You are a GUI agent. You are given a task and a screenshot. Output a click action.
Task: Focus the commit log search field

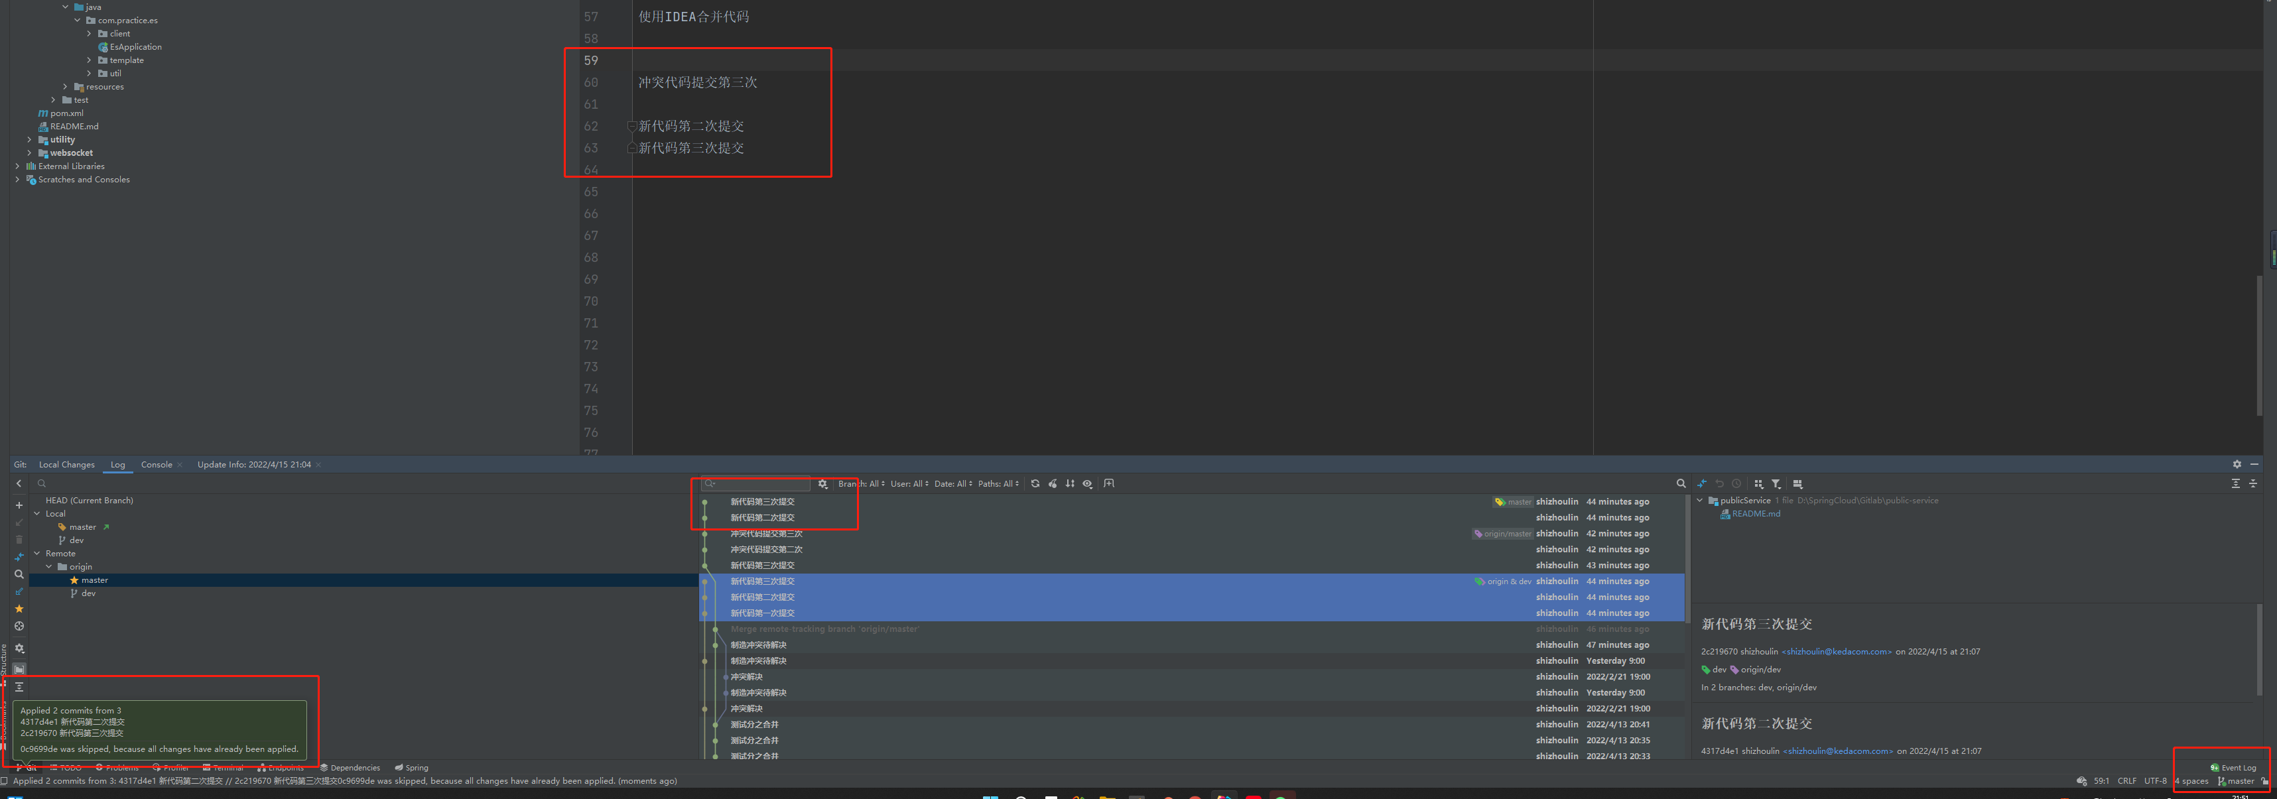click(757, 483)
